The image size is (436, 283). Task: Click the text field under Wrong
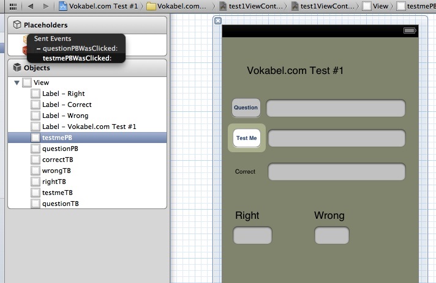pyautogui.click(x=332, y=235)
